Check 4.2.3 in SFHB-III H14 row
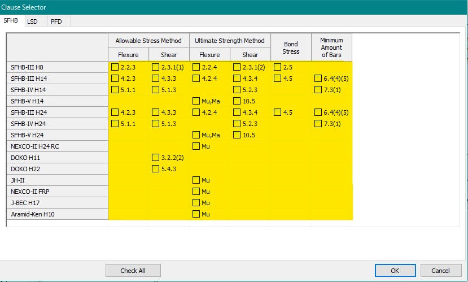Image resolution: width=468 pixels, height=282 pixels. click(x=115, y=78)
